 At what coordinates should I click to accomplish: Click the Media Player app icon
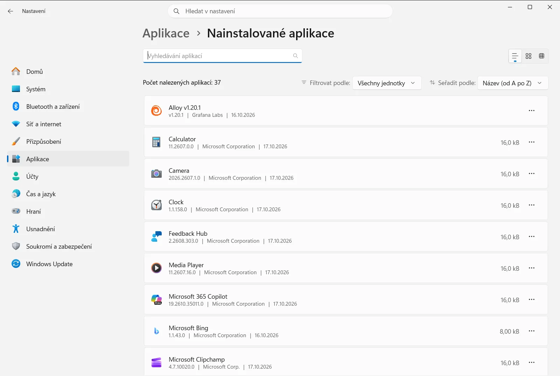click(156, 268)
